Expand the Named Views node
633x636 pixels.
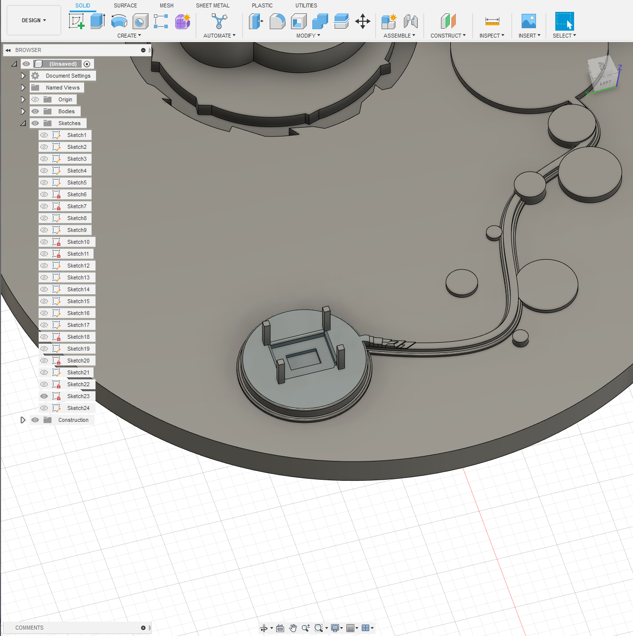pyautogui.click(x=23, y=87)
